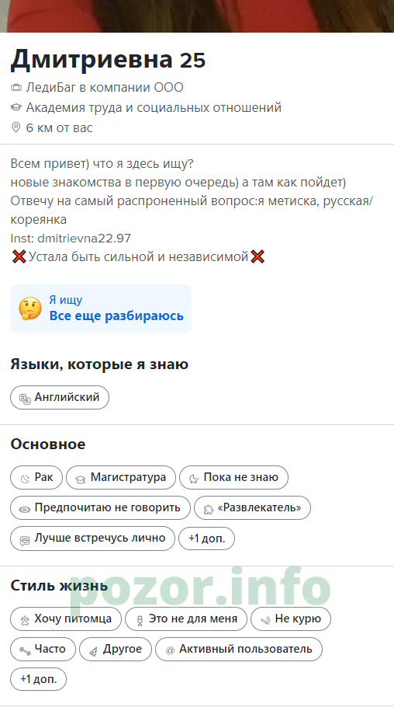Viewport: 394px width, 718px height.
Task: Click the translate icon in Английский chip
Action: click(25, 398)
